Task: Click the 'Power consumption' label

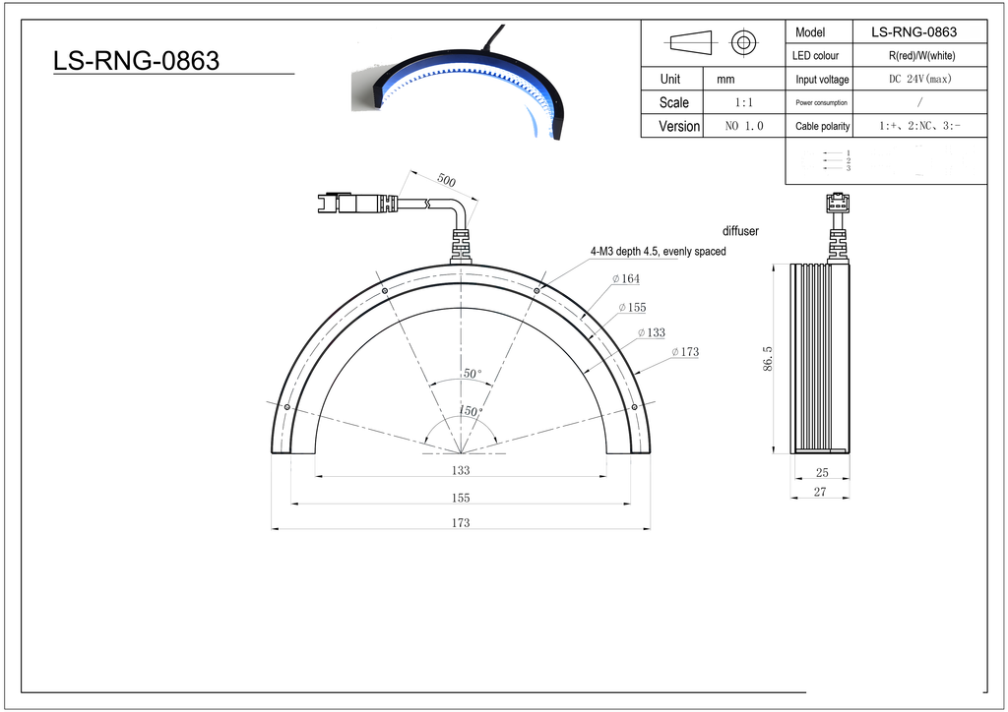Action: pyautogui.click(x=822, y=102)
